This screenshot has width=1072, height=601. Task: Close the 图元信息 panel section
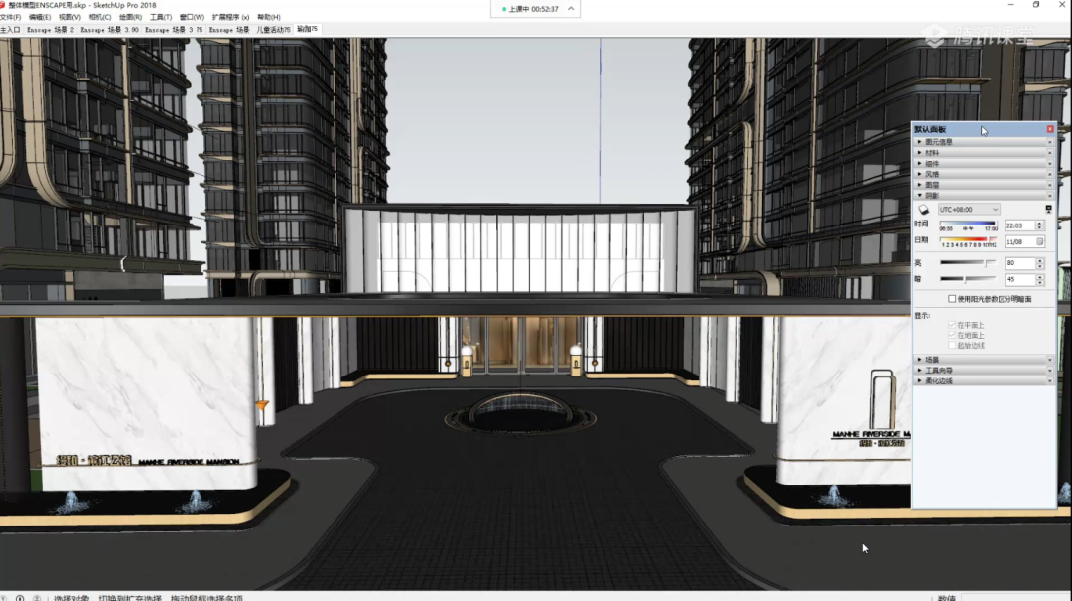tap(1050, 142)
